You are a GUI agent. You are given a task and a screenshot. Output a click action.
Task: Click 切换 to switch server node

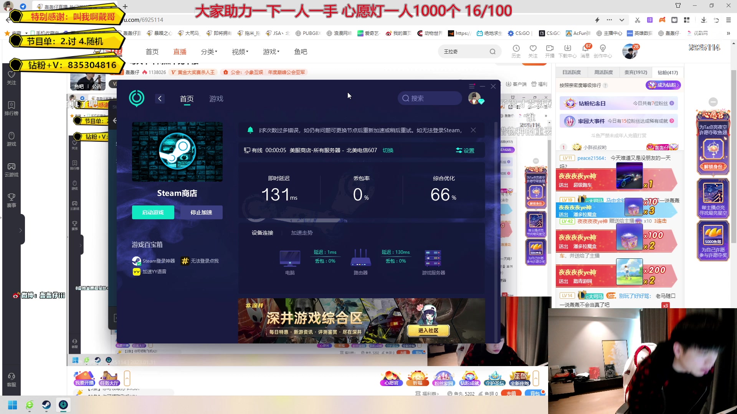(388, 150)
